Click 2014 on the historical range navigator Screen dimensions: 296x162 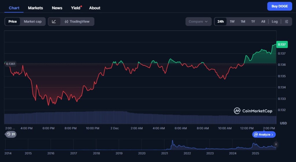(8, 153)
